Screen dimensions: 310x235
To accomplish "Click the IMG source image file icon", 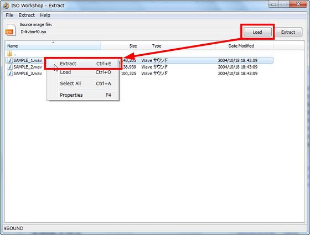I will click(11, 30).
